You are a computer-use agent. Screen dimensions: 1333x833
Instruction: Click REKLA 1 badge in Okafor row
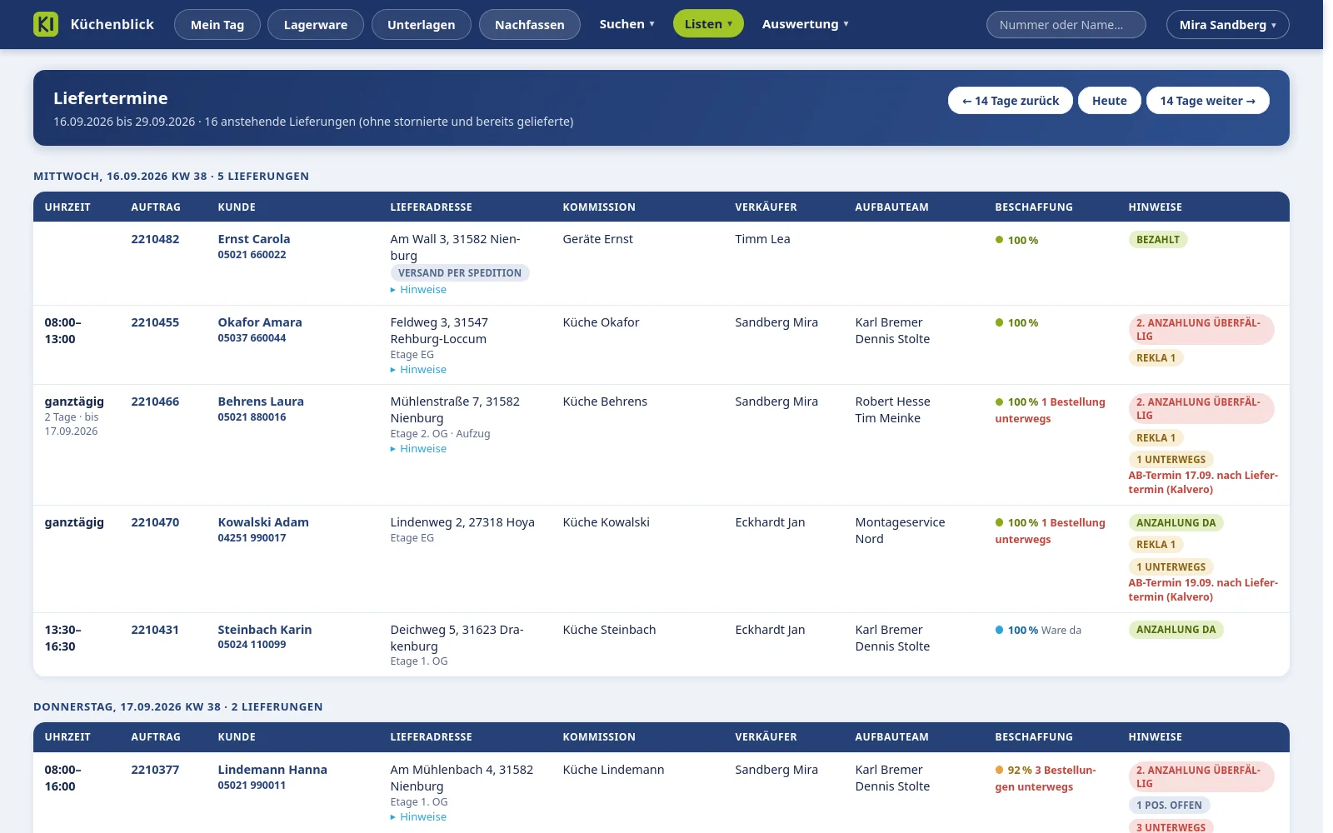pyautogui.click(x=1156, y=358)
